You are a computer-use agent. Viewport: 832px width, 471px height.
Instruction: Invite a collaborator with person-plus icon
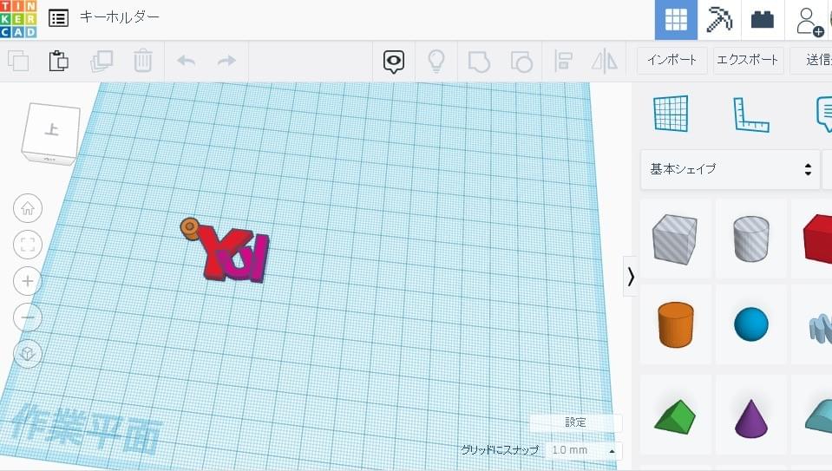808,21
